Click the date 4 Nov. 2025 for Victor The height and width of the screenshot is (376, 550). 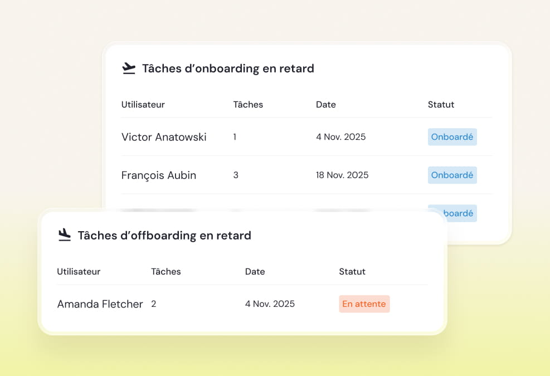[340, 136]
